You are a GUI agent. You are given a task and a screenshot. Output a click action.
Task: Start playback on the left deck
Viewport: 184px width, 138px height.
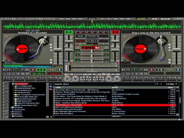coord(41,70)
